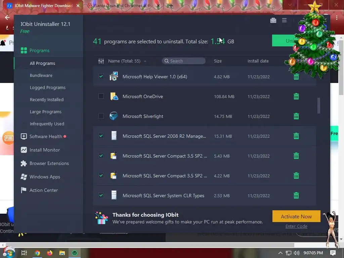The height and width of the screenshot is (258, 344).
Task: Click the Microsoft Help Viewer program icon
Action: click(114, 76)
